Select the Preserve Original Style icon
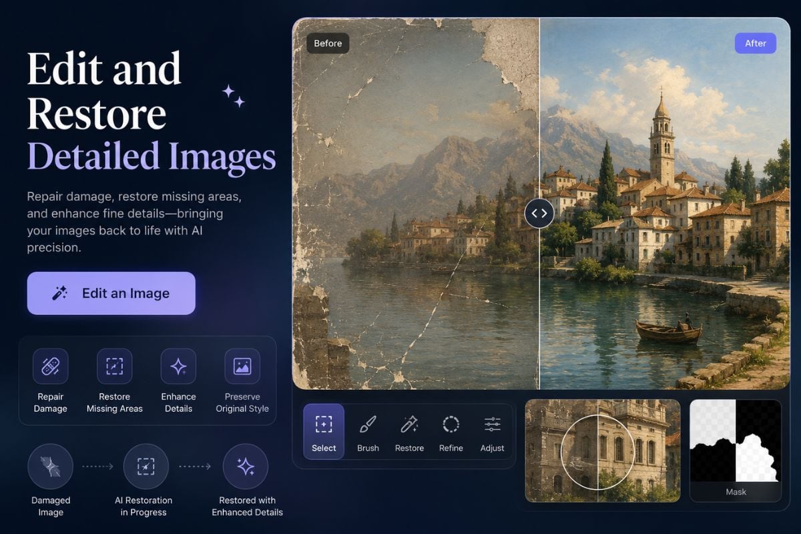 point(242,366)
